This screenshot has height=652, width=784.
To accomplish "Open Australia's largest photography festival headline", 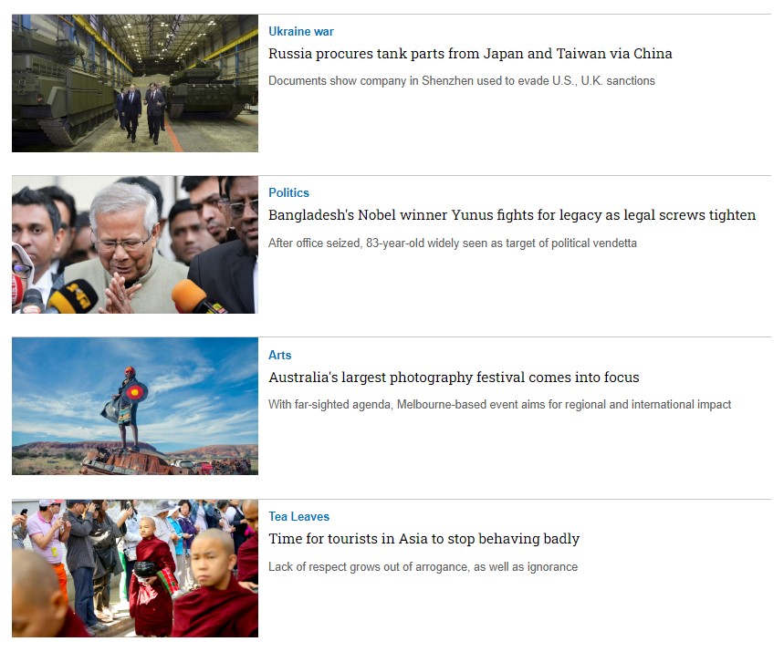I will point(454,378).
